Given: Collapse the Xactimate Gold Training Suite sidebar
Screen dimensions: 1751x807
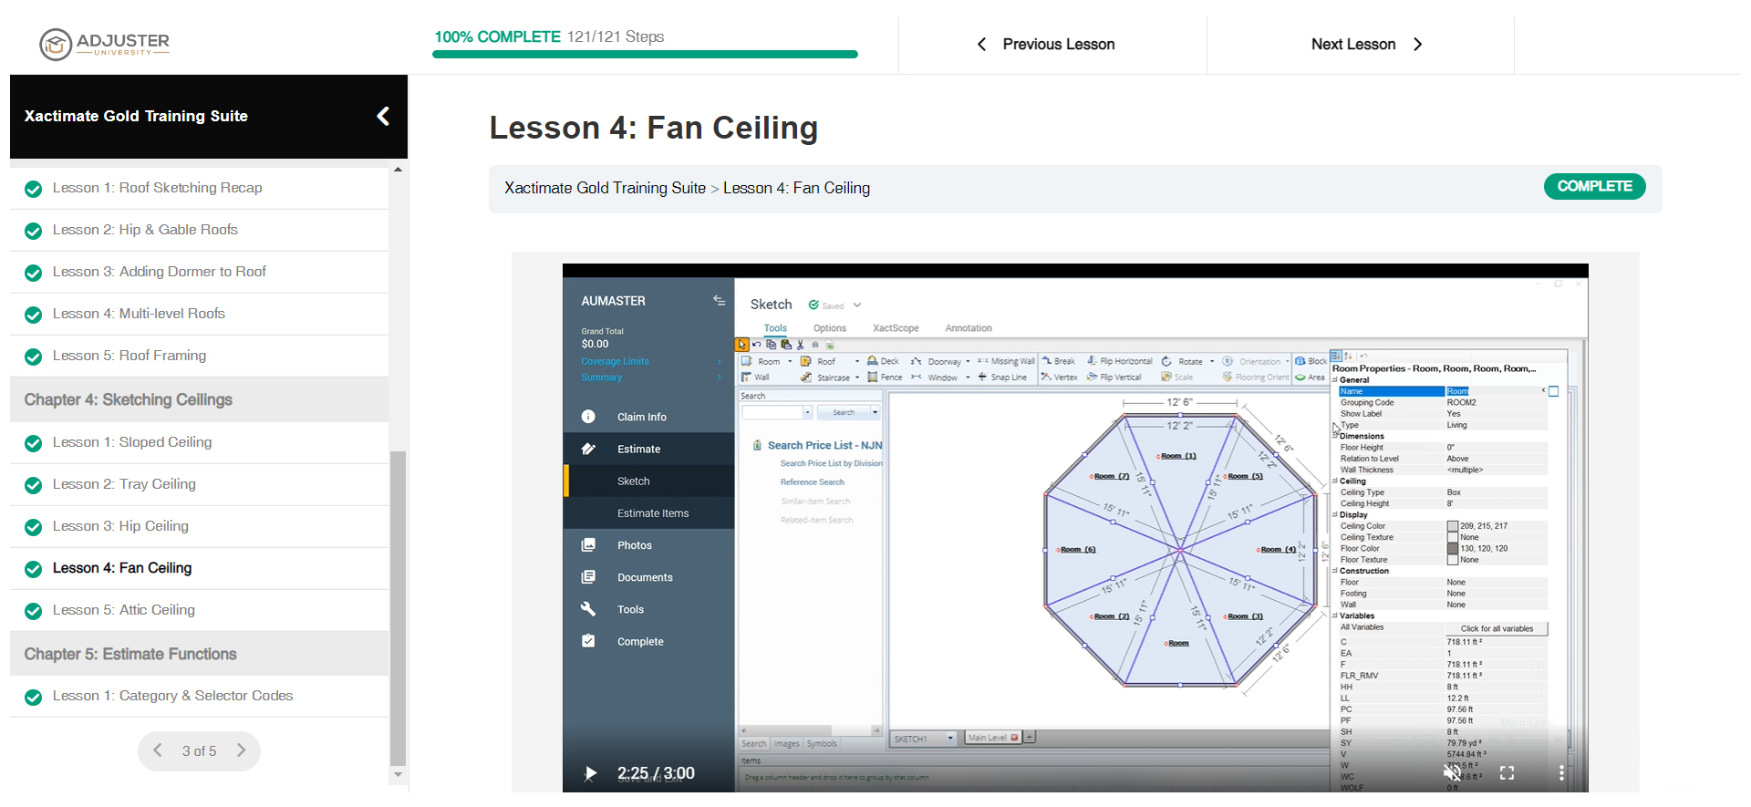Looking at the screenshot, I should [383, 116].
